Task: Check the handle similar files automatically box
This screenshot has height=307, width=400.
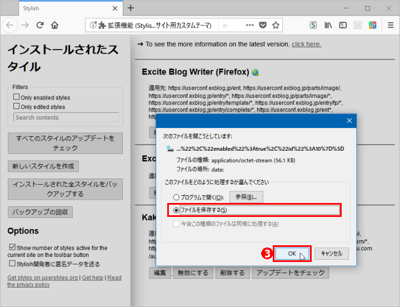Action: (176, 224)
